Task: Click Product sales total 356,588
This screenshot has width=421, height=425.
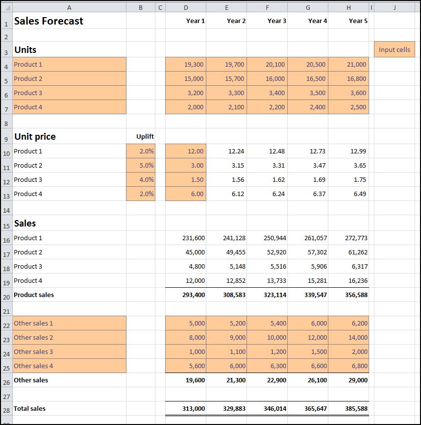Action: (x=348, y=295)
